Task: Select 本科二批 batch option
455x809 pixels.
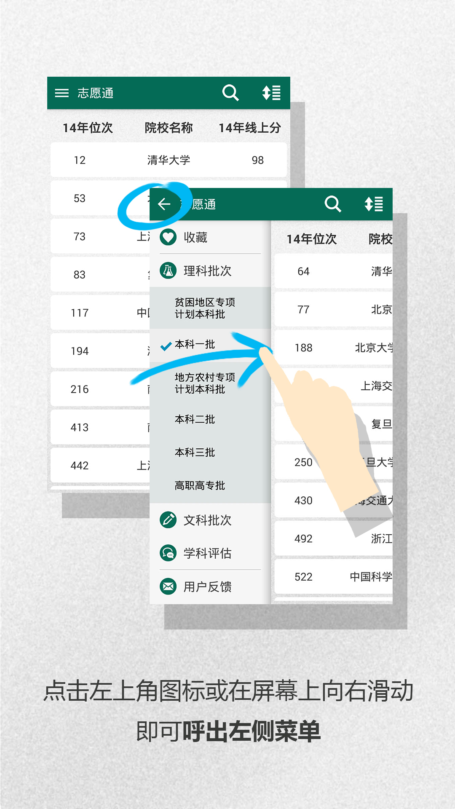Action: point(195,419)
